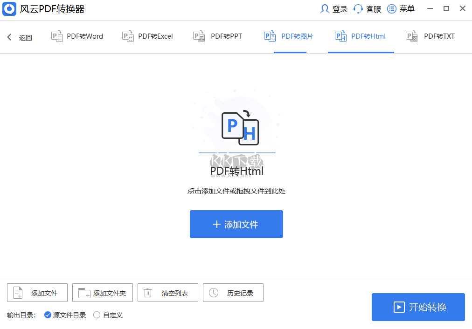Start conversion with the 开始转换 button
The image size is (472, 329).
tap(417, 307)
